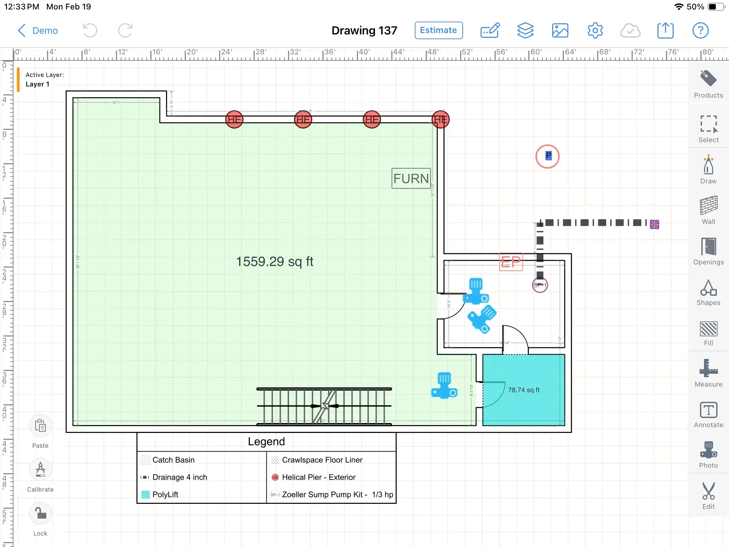Tap the Undo arrow
The height and width of the screenshot is (547, 729).
(x=90, y=30)
